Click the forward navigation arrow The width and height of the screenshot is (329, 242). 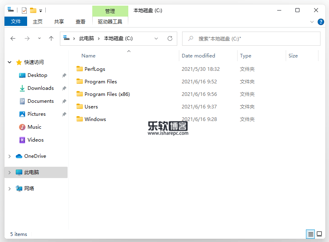pos(27,38)
